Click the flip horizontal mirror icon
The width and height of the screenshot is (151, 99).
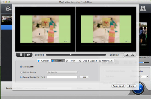tap(133, 55)
